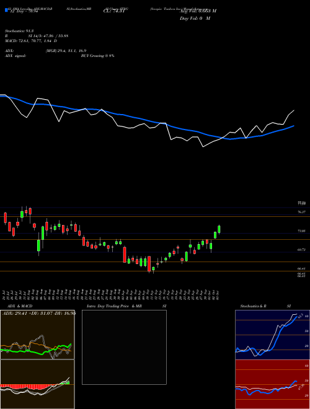Click the 'MACD: 72.61, 70.77, 1.84 D' readout
Image resolution: width=310 pixels, height=409 pixels.
coord(31,41)
